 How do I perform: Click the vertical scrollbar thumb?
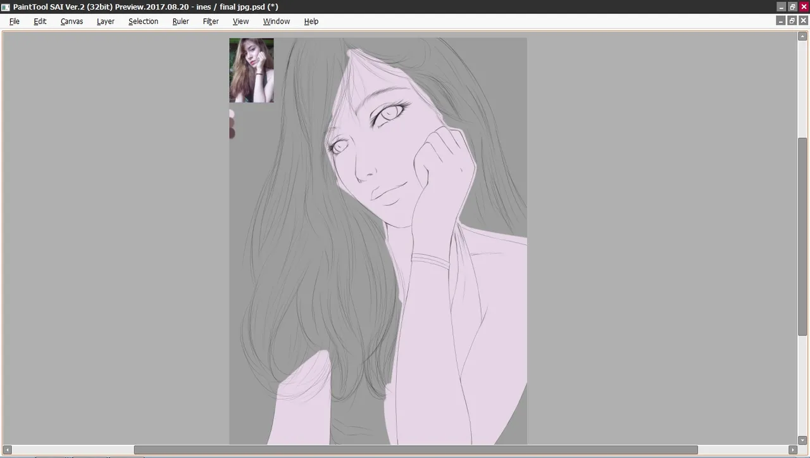tap(802, 236)
